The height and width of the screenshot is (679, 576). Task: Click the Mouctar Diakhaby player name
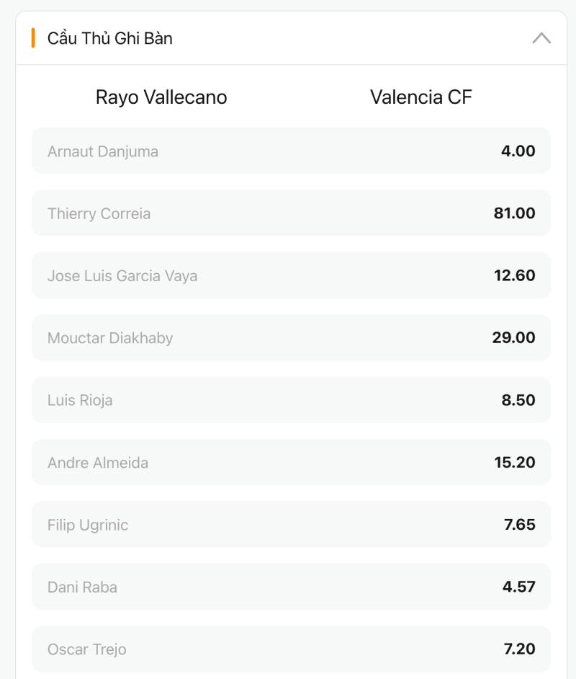[110, 337]
